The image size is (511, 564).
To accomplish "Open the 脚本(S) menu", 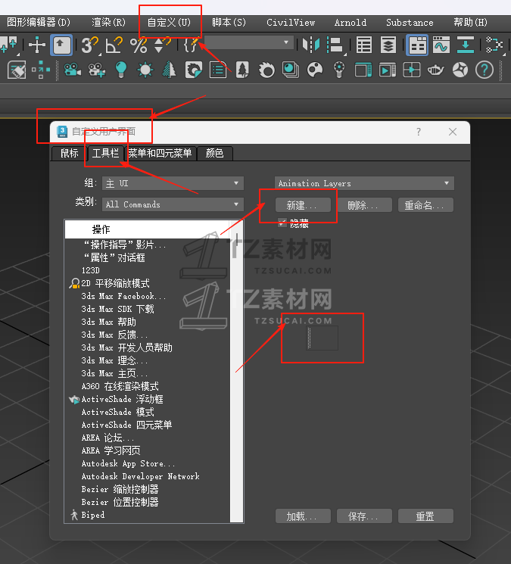I will click(x=229, y=22).
